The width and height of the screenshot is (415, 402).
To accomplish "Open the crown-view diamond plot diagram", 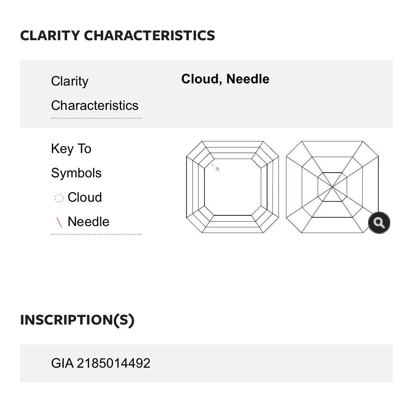I will pos(232,187).
